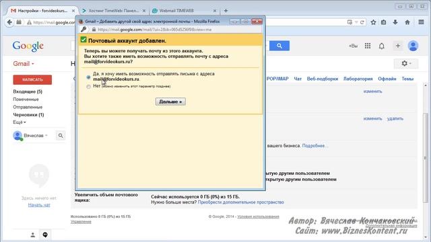
Task: Switch to the Webmail TIMEWEB tab
Action: point(184,11)
